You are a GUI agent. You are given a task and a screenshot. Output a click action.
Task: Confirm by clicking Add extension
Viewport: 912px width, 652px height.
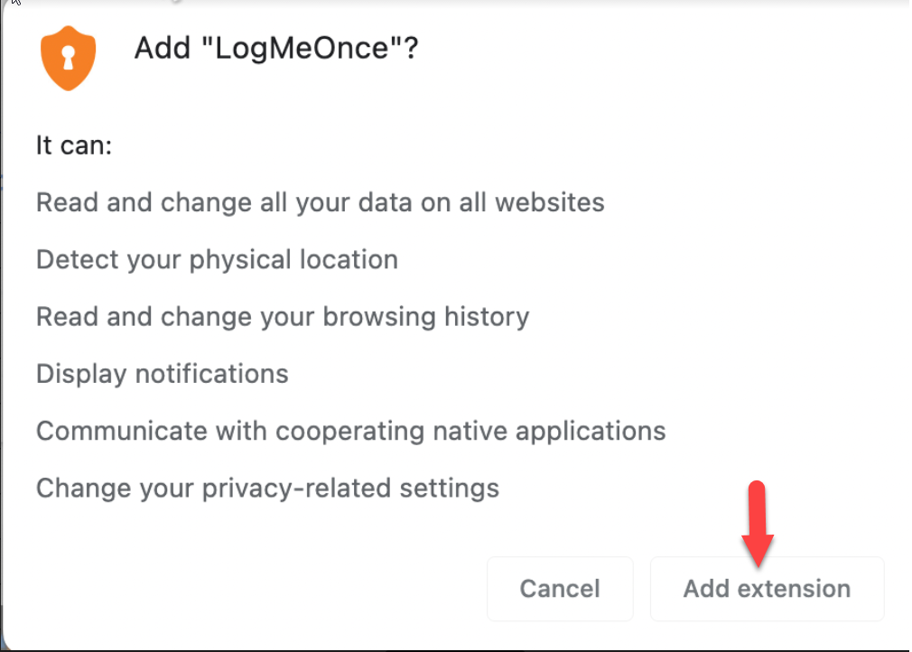(767, 589)
